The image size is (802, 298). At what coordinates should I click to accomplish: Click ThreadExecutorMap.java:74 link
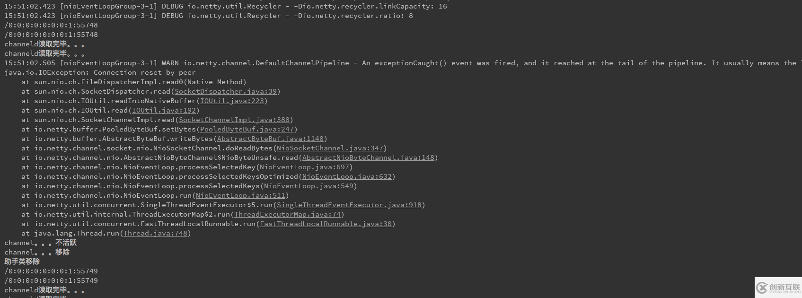[x=287, y=214]
